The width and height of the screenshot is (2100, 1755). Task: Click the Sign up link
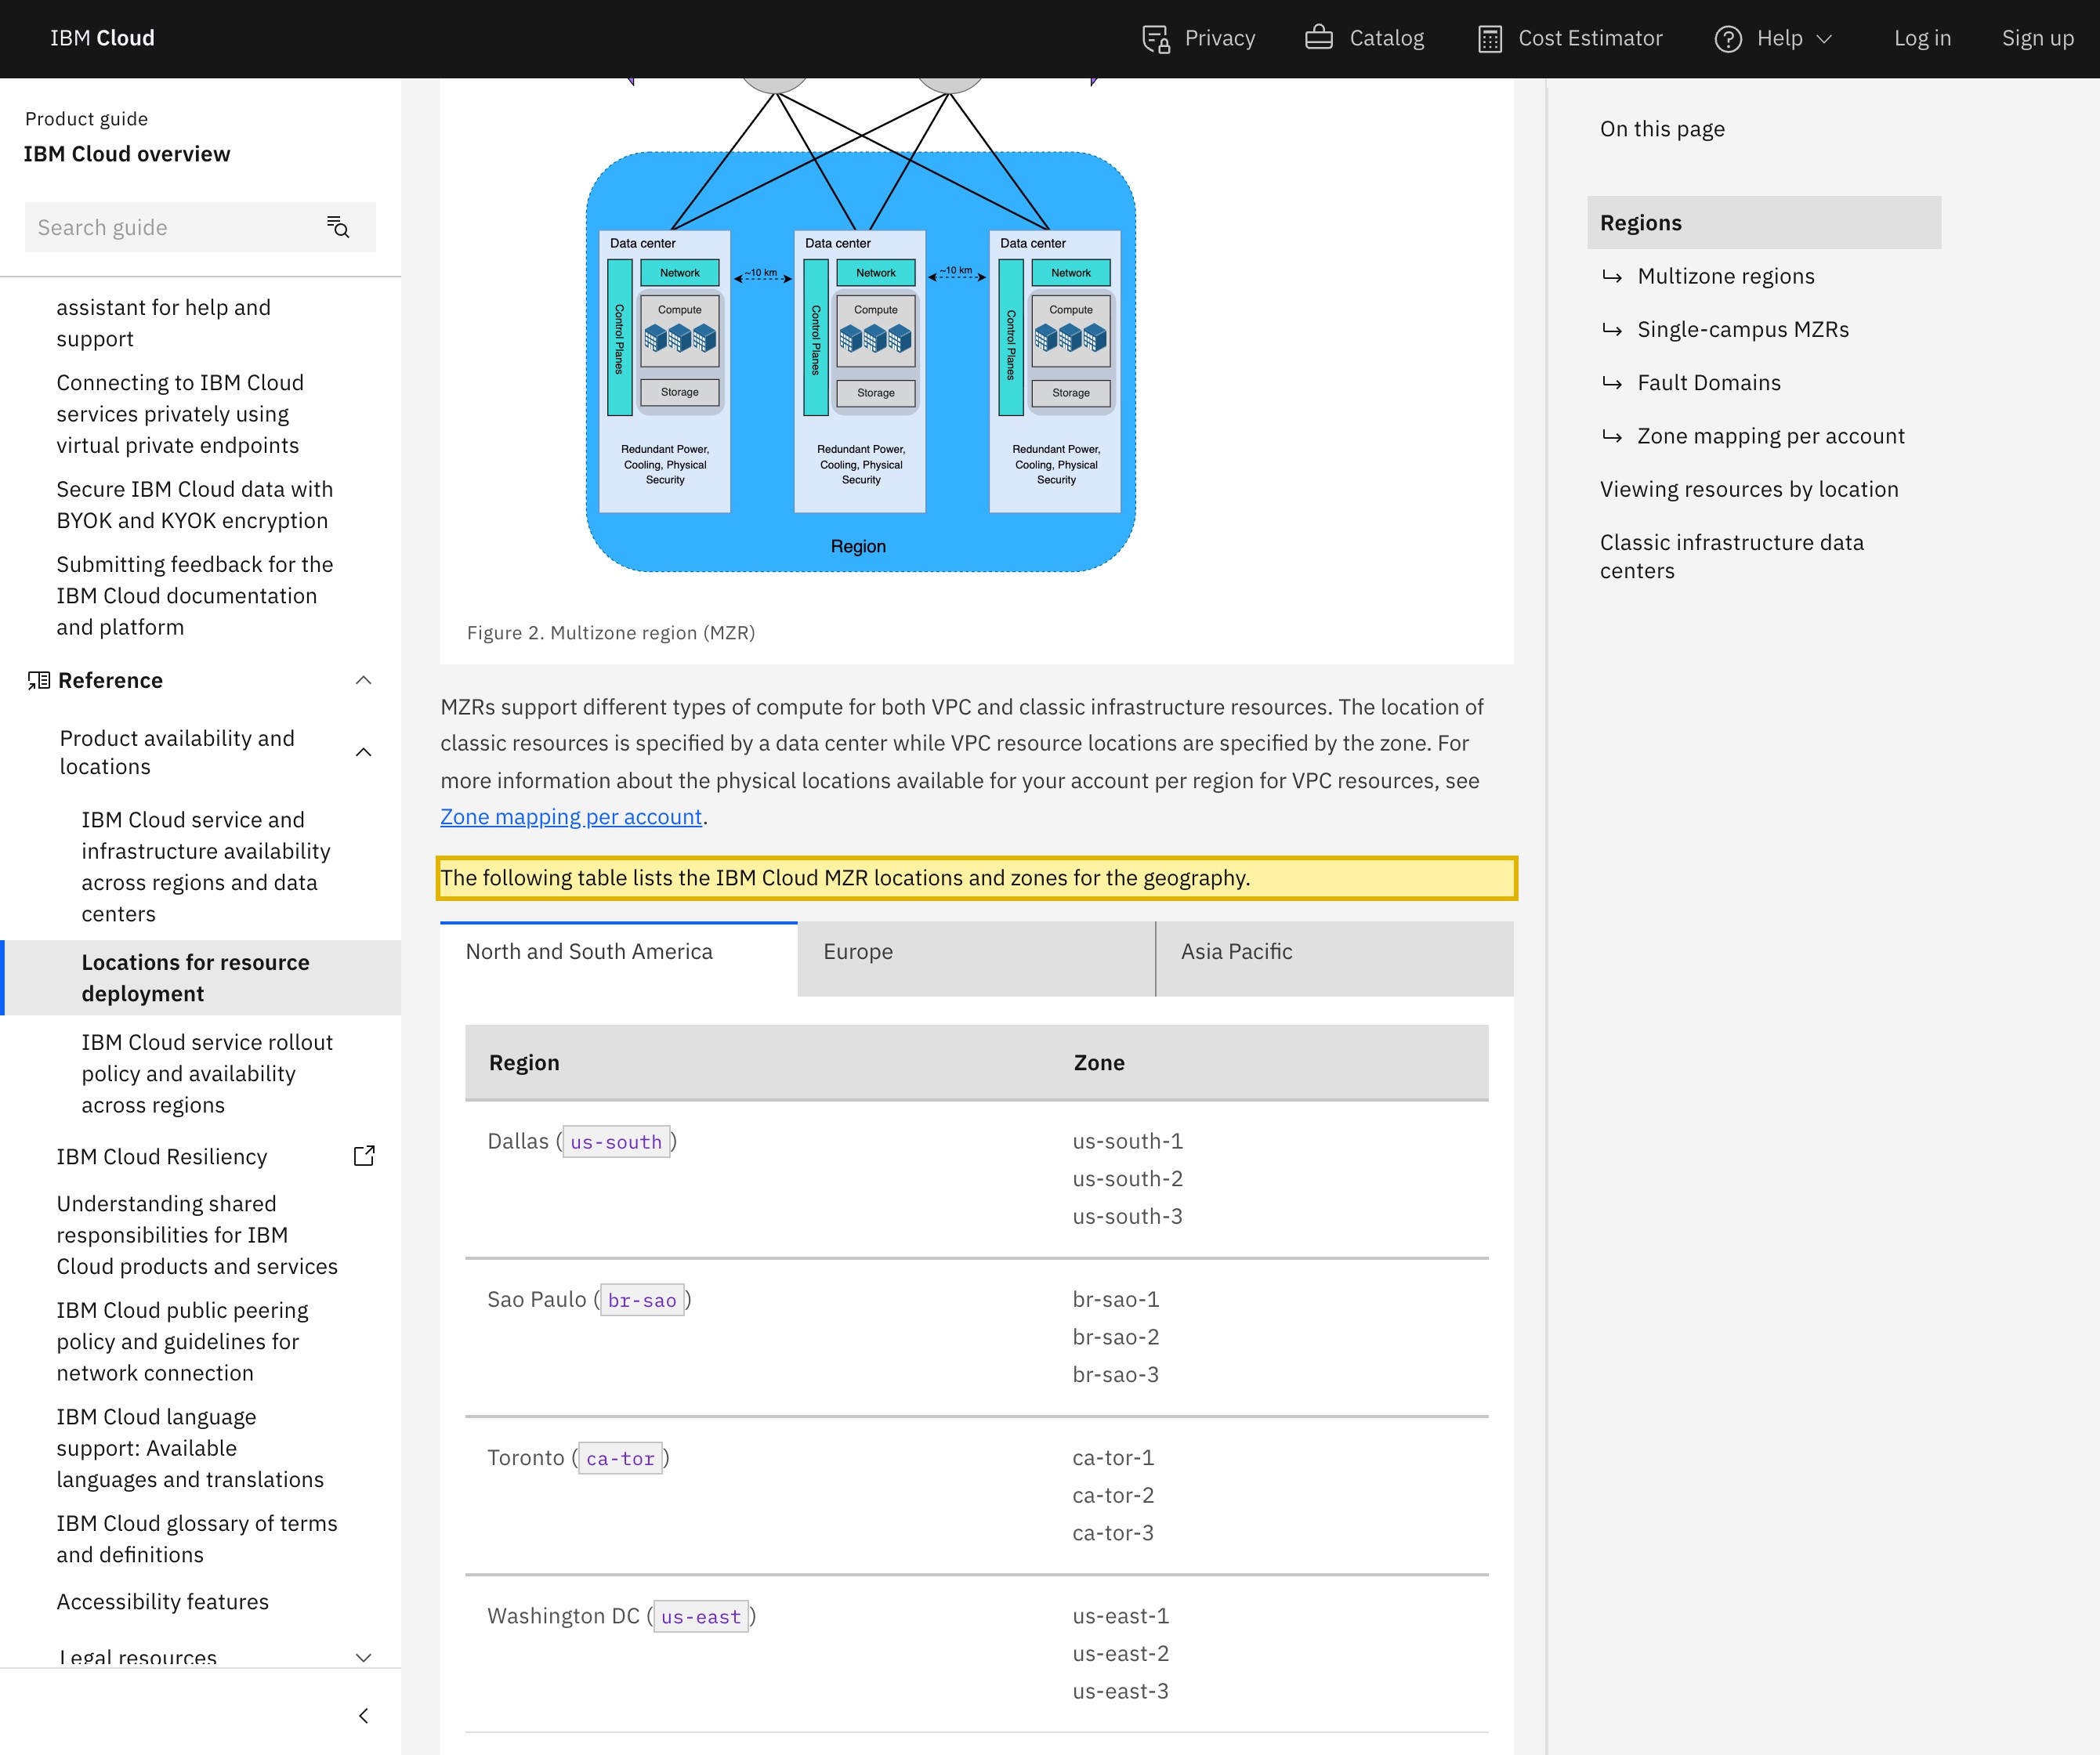point(2037,39)
